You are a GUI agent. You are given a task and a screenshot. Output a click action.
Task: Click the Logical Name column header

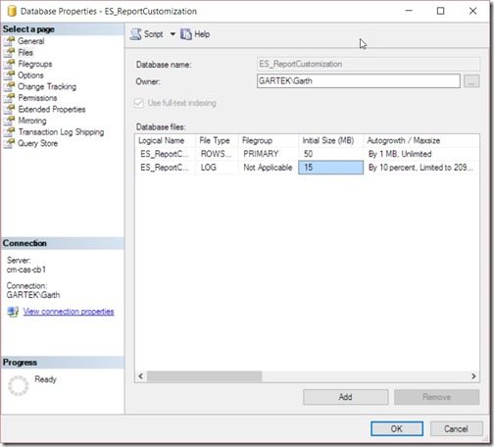click(x=165, y=140)
